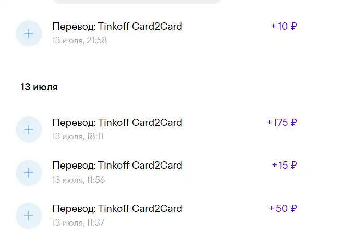Open the Tinkoff Card2Card transfer title at 18:11
This screenshot has height=235, width=363.
(x=117, y=123)
